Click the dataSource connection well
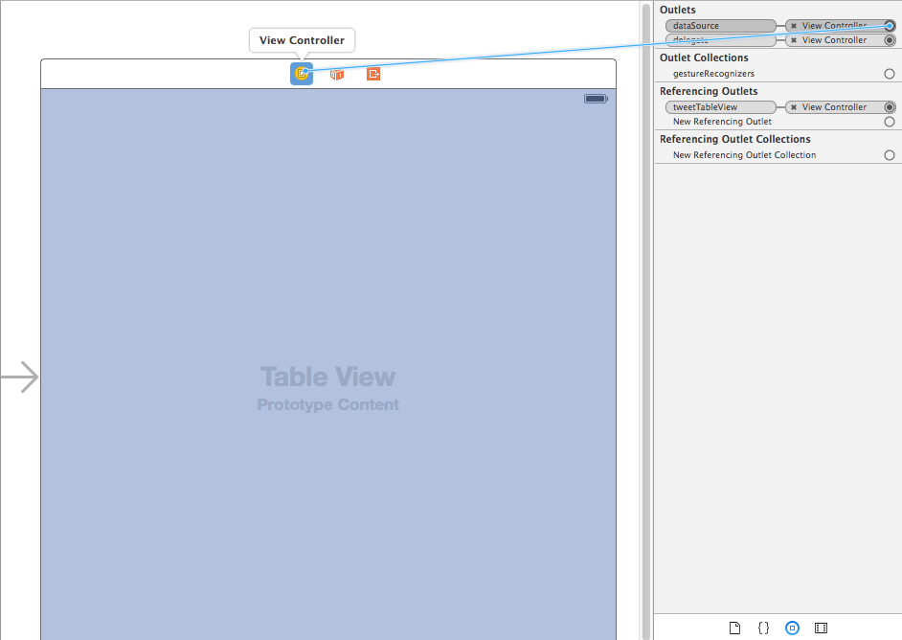 (889, 26)
